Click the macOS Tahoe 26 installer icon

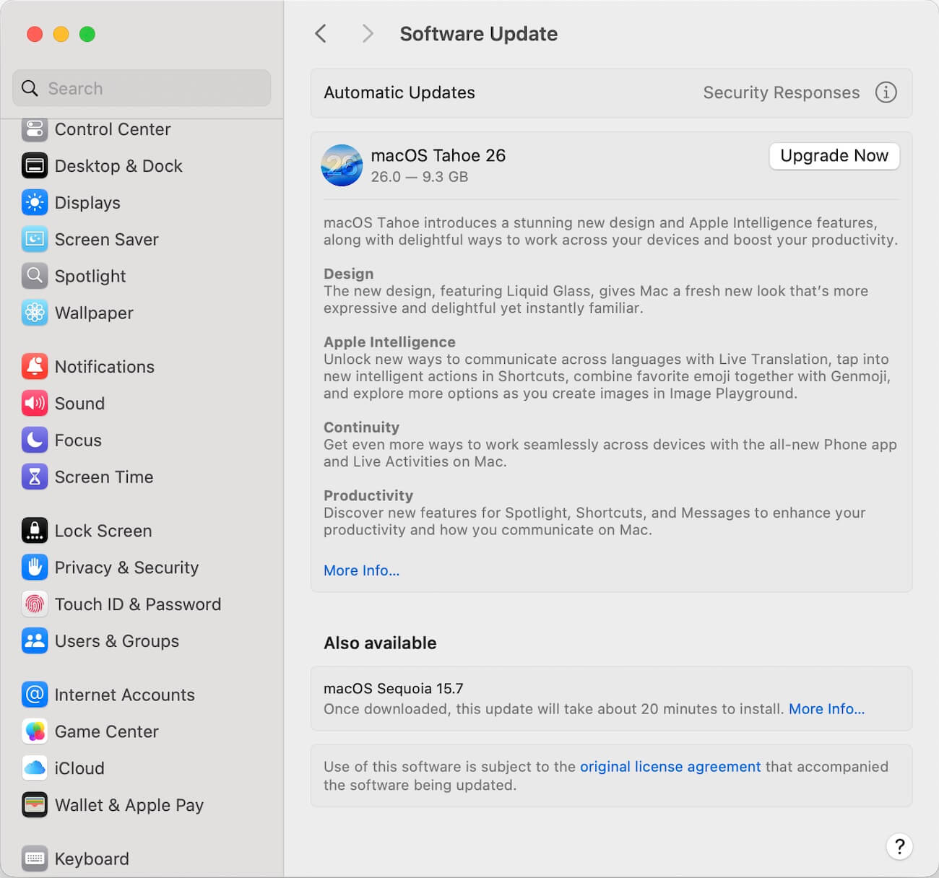pyautogui.click(x=341, y=165)
